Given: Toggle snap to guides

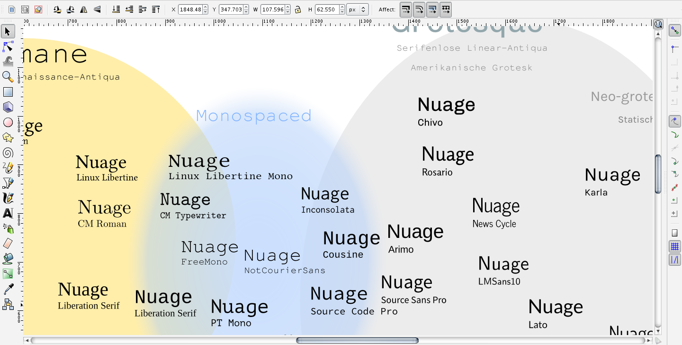Looking at the screenshot, I should point(674,260).
